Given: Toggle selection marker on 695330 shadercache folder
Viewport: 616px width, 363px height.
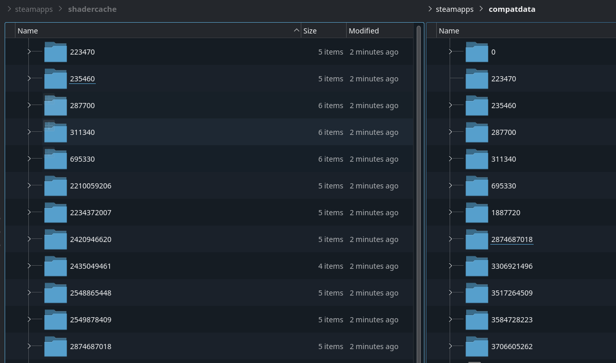Looking at the screenshot, I should pos(49,152).
